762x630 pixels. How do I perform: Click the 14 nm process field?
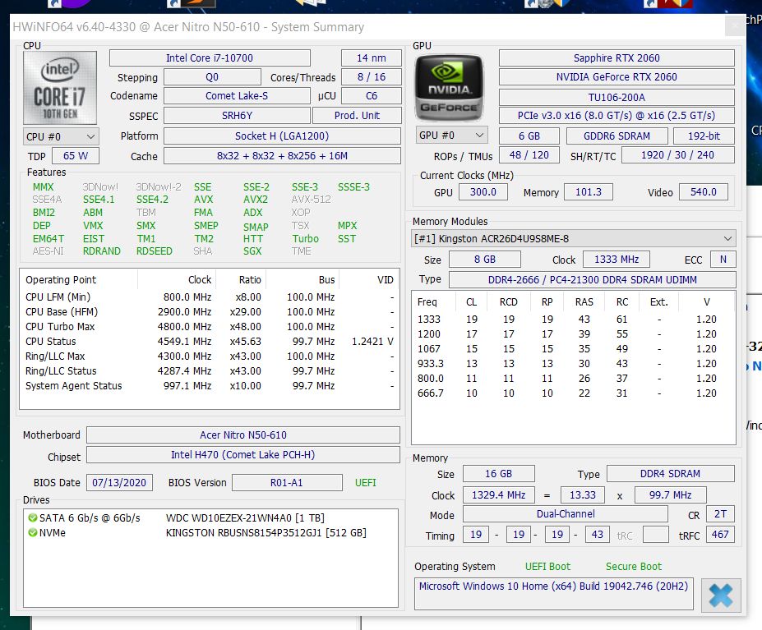(372, 57)
